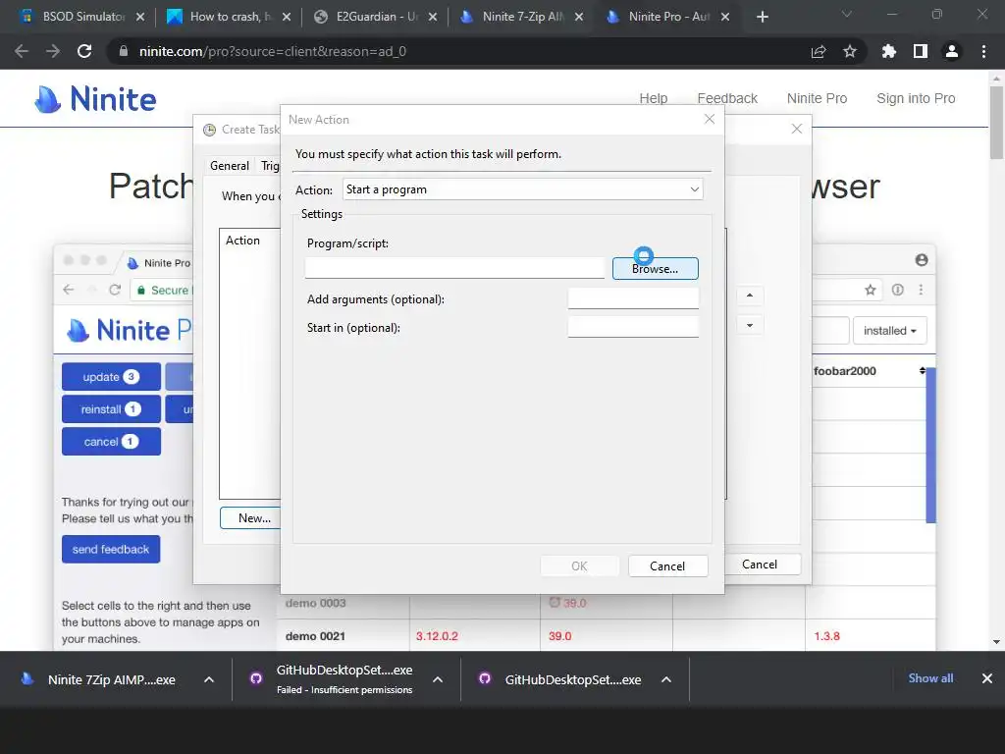Click the blue table scrollbar in demo
The width and height of the screenshot is (1005, 754).
coord(930,445)
